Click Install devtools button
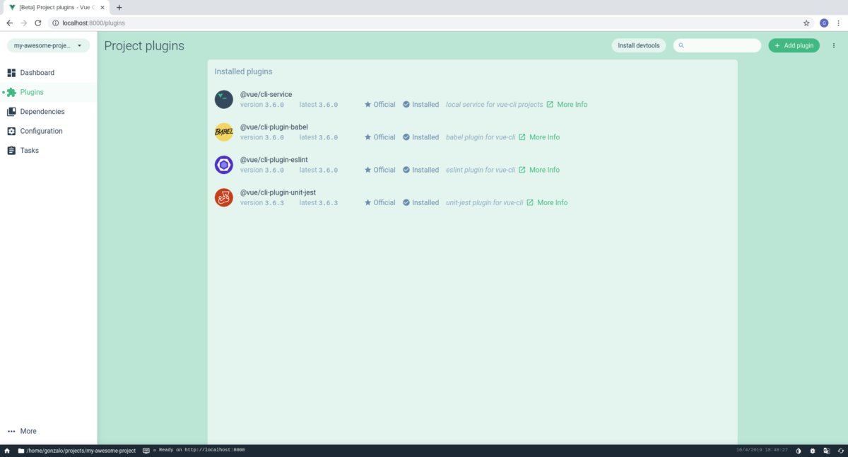Image resolution: width=848 pixels, height=457 pixels. point(639,45)
